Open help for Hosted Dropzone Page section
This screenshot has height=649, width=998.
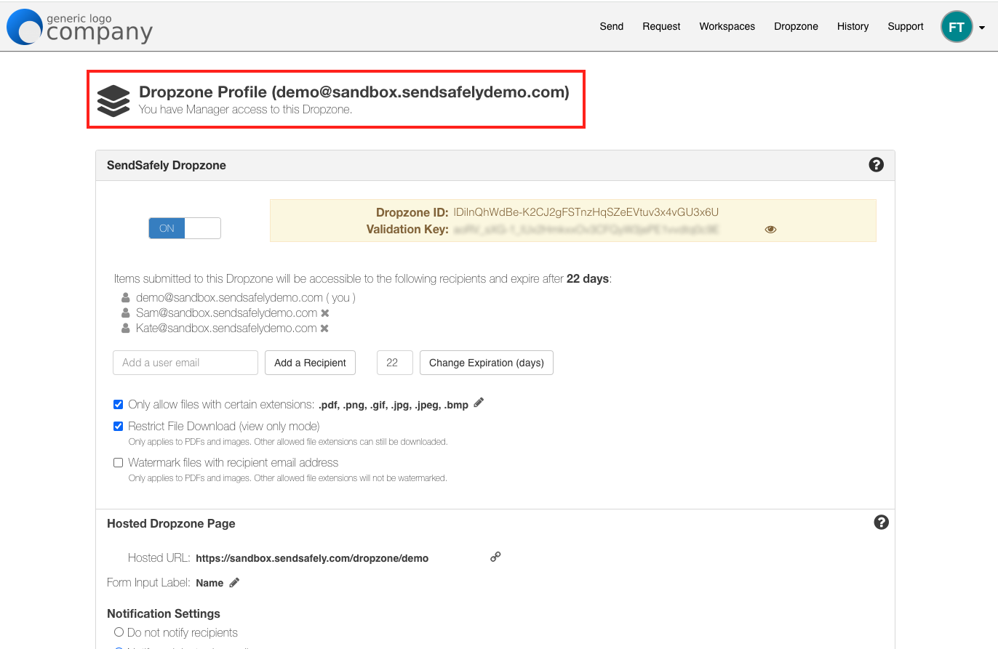pyautogui.click(x=881, y=522)
